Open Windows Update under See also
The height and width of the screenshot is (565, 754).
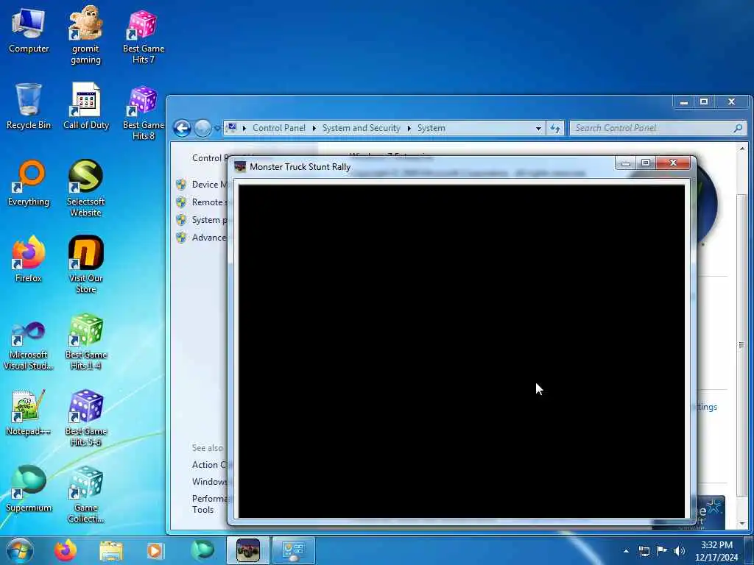click(x=209, y=482)
